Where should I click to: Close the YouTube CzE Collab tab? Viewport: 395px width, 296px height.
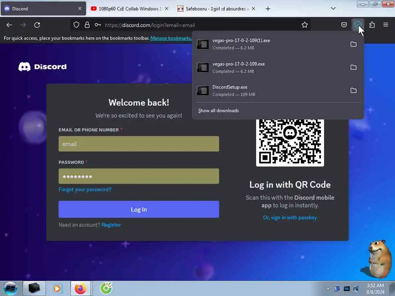click(167, 8)
